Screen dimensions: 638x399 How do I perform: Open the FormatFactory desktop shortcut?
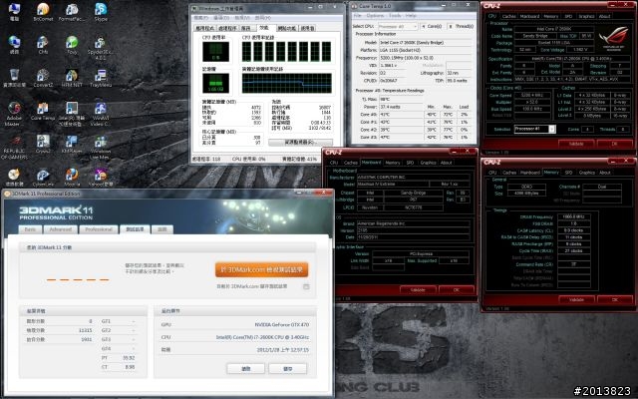pos(72,12)
